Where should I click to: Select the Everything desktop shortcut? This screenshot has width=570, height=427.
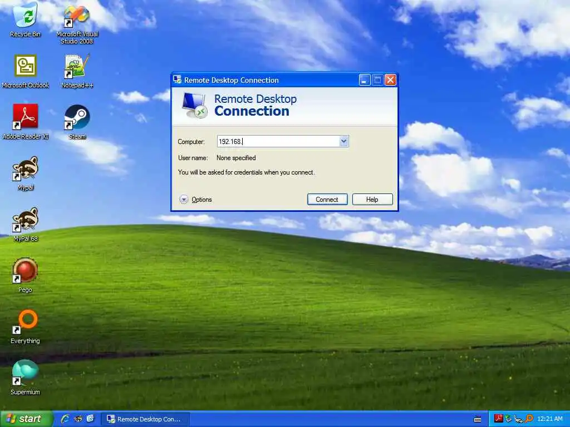click(26, 327)
